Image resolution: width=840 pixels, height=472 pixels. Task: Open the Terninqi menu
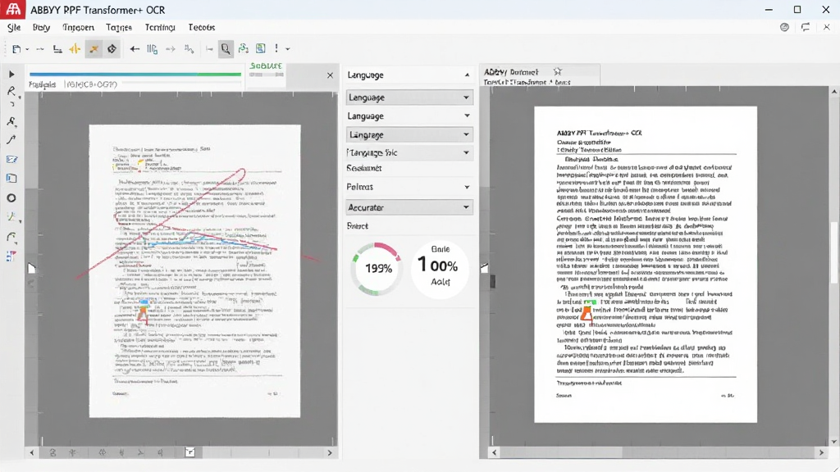[160, 27]
